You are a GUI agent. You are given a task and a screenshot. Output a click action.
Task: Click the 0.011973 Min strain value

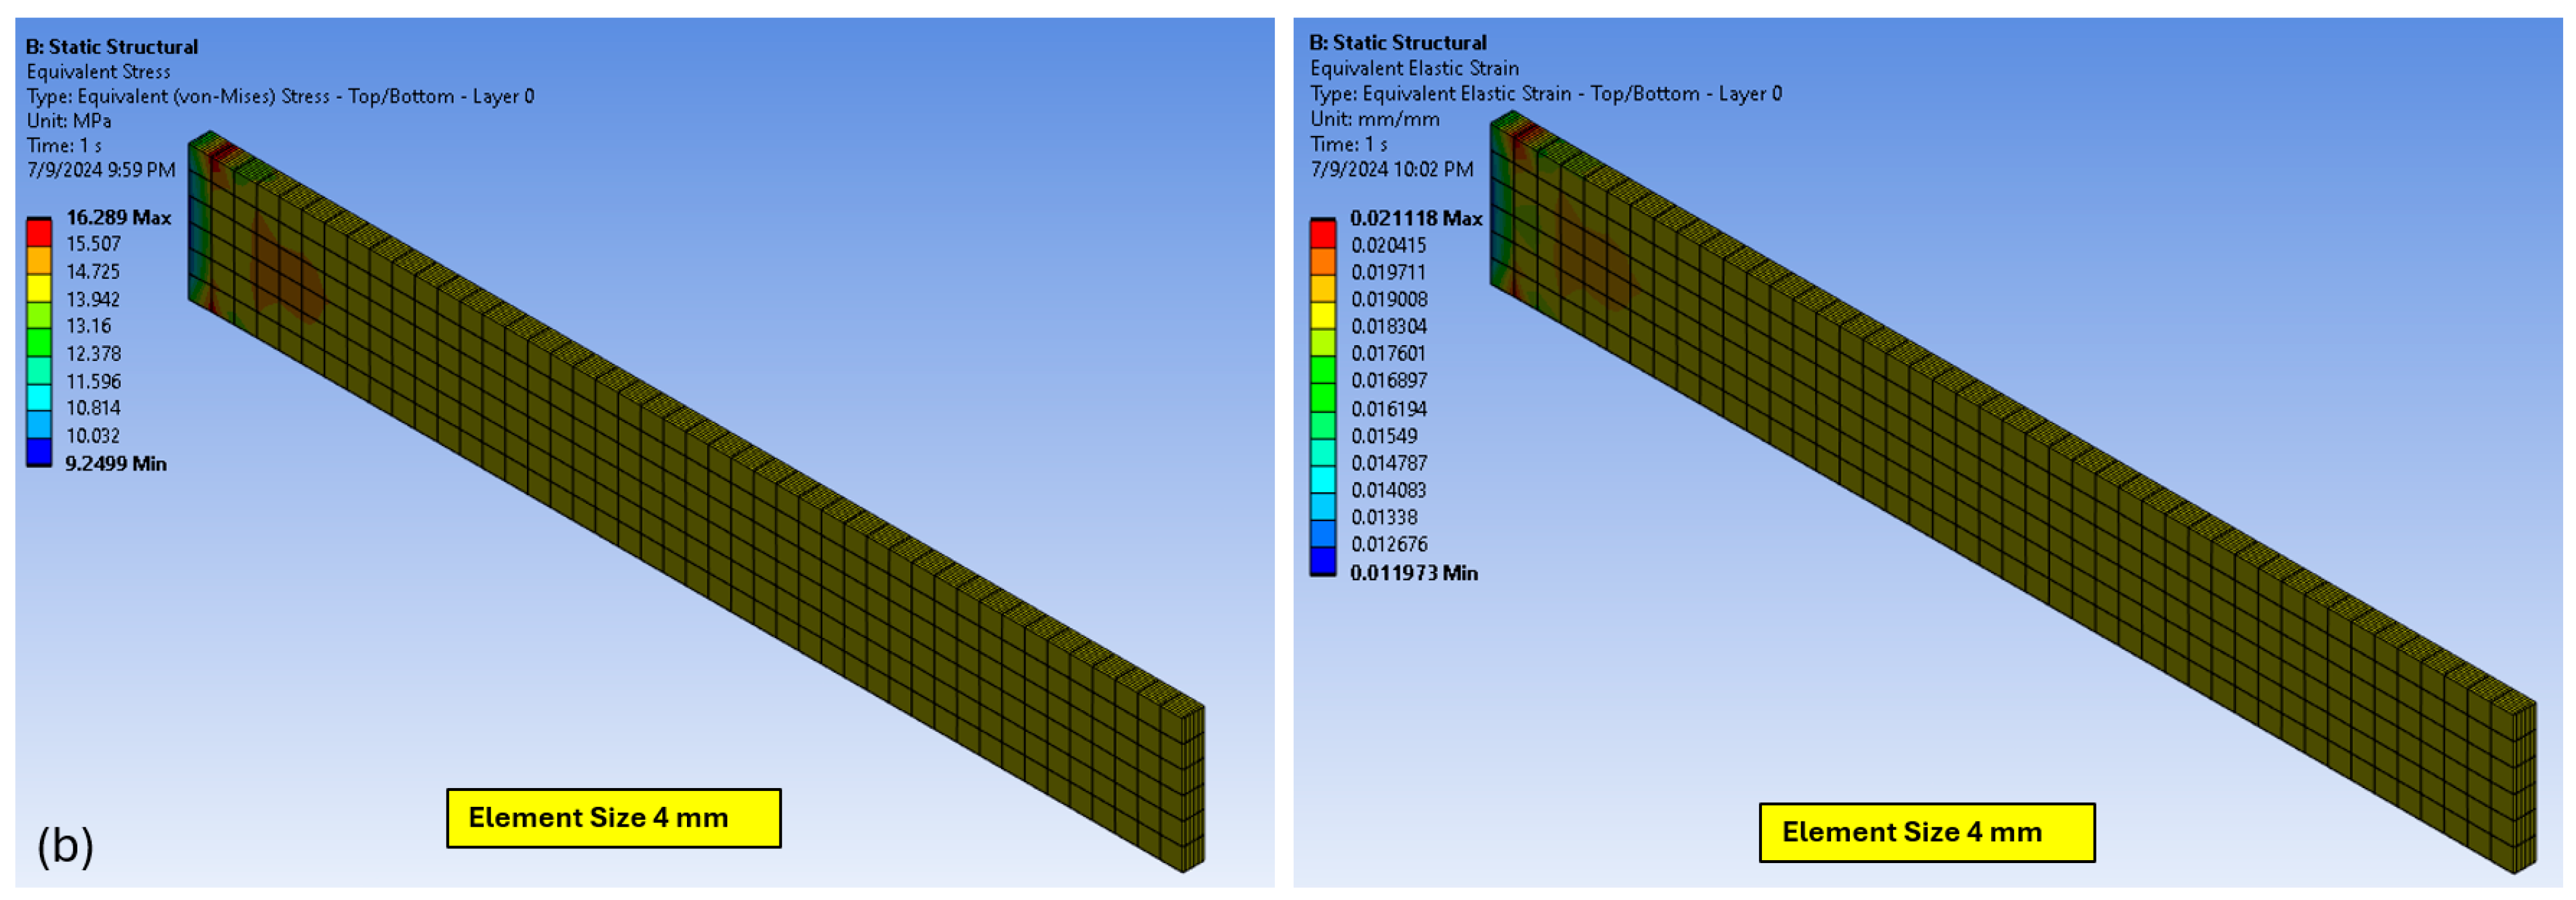tap(1413, 573)
